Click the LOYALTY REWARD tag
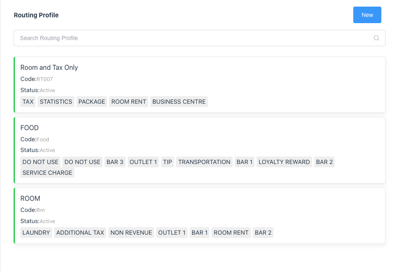Screen dimensions: 395x271 point(284,162)
